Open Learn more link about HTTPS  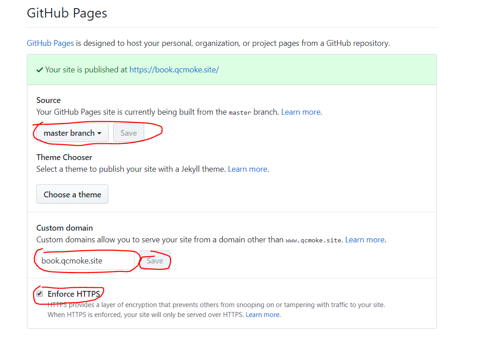[x=262, y=315]
